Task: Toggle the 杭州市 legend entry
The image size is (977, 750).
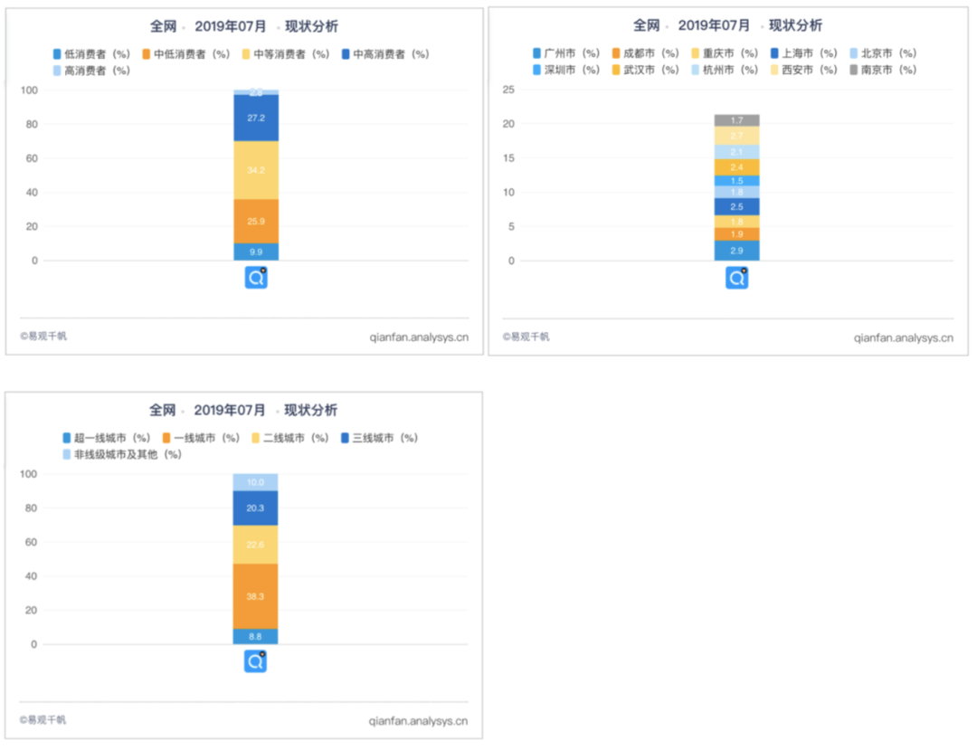Action: coord(725,70)
